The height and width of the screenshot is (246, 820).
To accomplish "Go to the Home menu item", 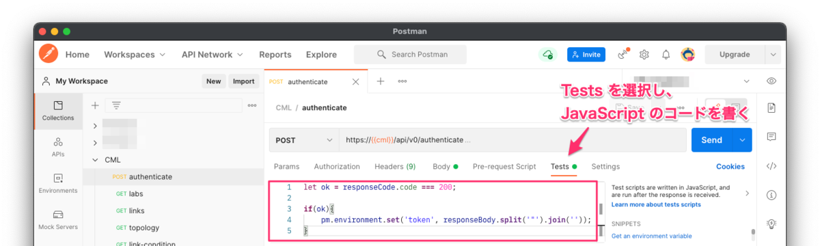I will pos(77,55).
